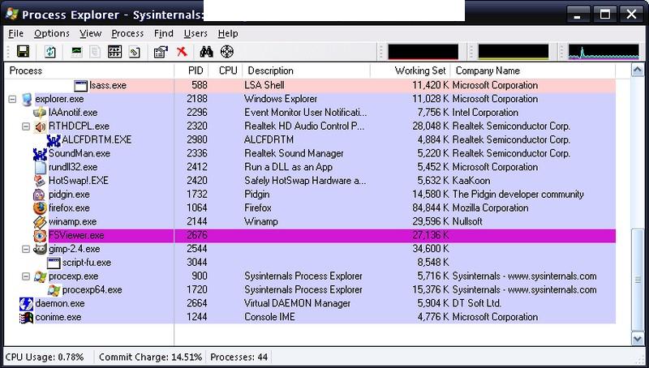
Task: Collapse the gimp-2.4.exe tree node
Action: point(26,250)
